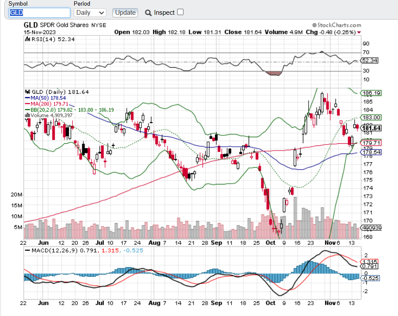Click the -0.525 MACD histogram value tag
398x316 pixels.
371,279
